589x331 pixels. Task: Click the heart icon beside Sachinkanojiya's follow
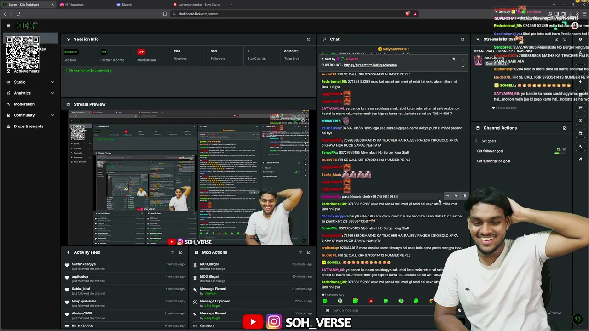[67, 265]
